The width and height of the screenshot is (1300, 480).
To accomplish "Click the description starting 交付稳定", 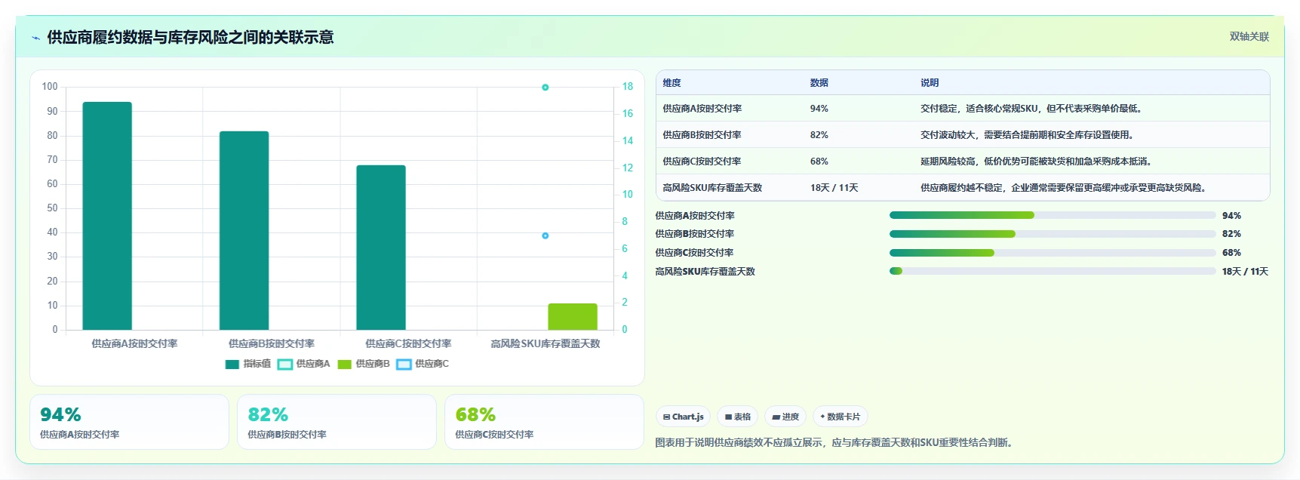I will (1033, 109).
